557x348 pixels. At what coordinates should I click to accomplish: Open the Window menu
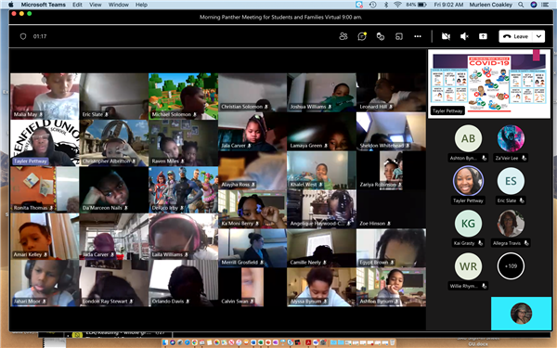(x=118, y=5)
